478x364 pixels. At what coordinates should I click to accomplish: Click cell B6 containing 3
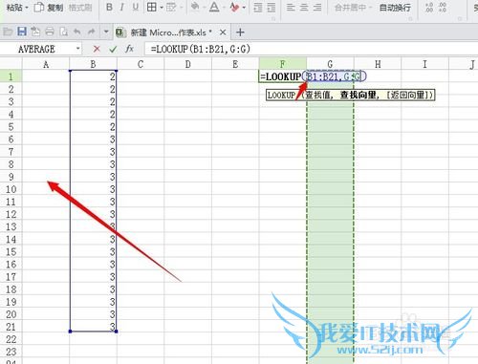tap(93, 139)
